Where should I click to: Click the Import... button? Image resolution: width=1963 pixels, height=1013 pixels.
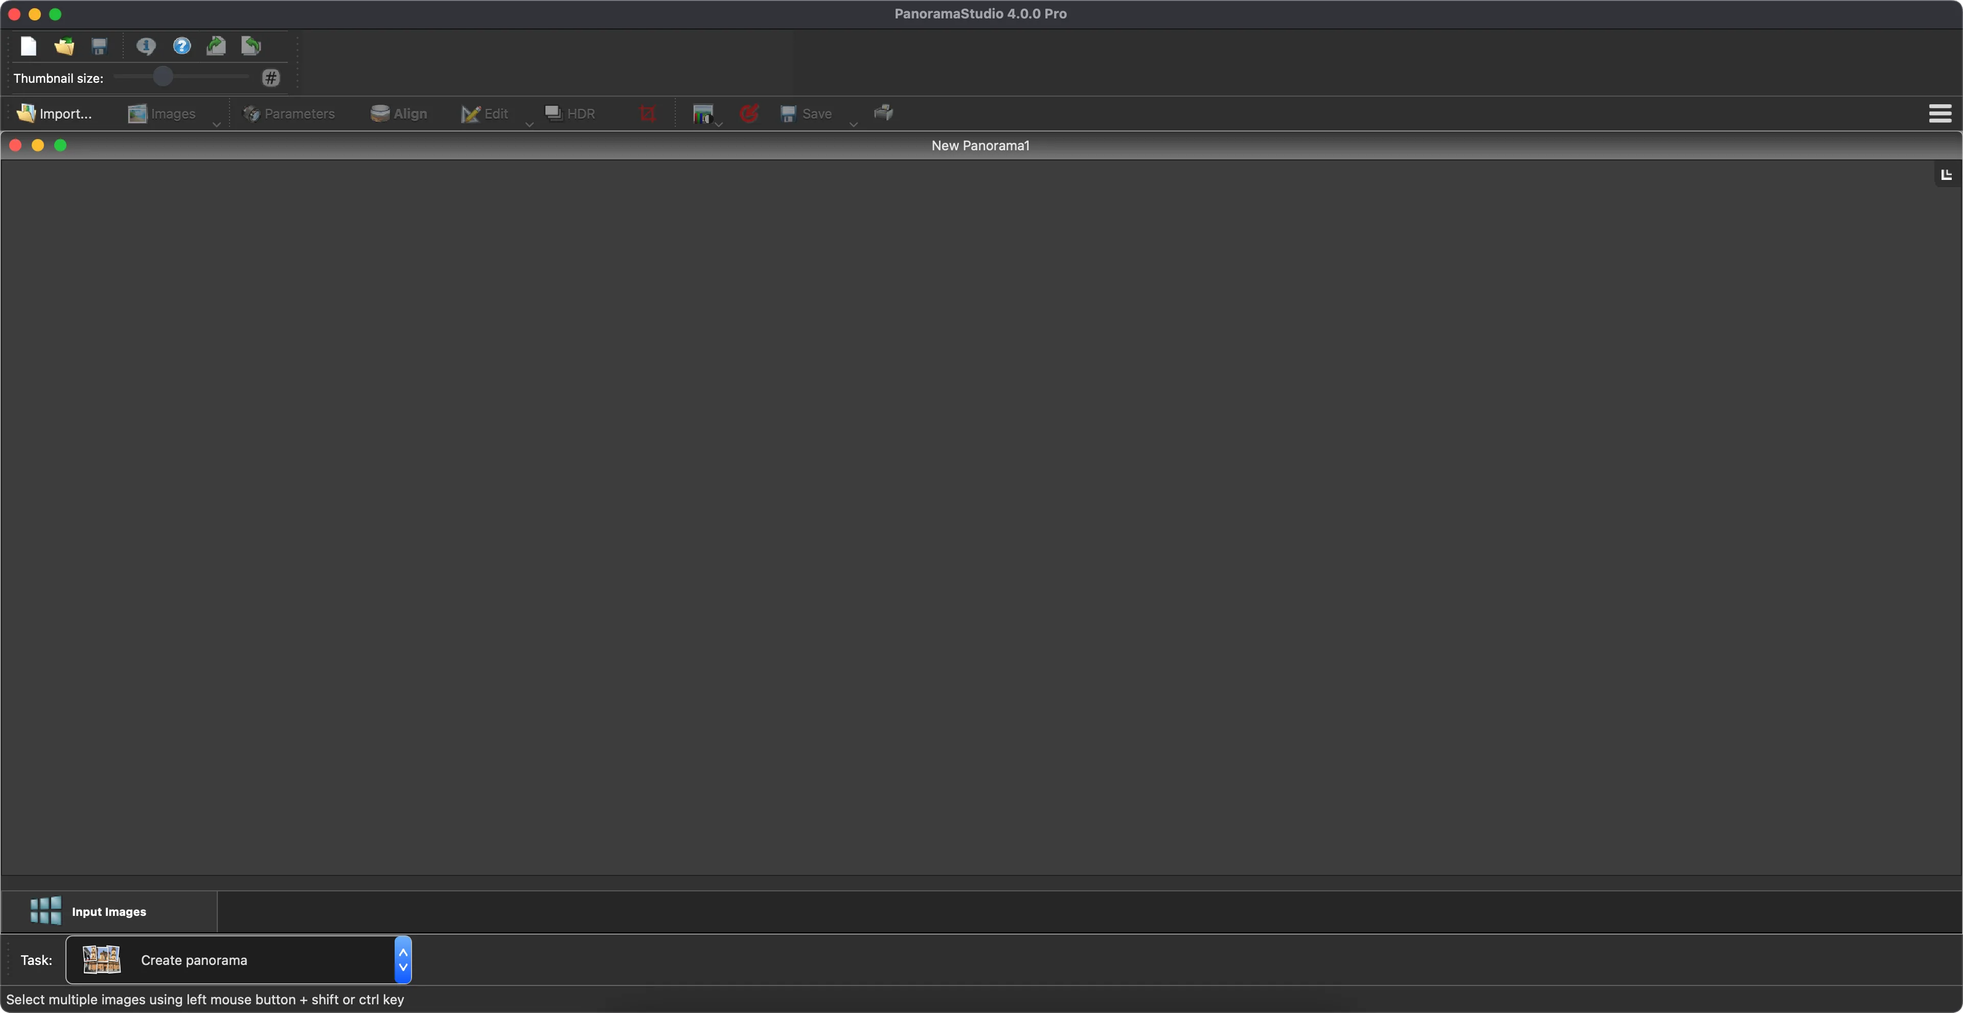pyautogui.click(x=54, y=113)
